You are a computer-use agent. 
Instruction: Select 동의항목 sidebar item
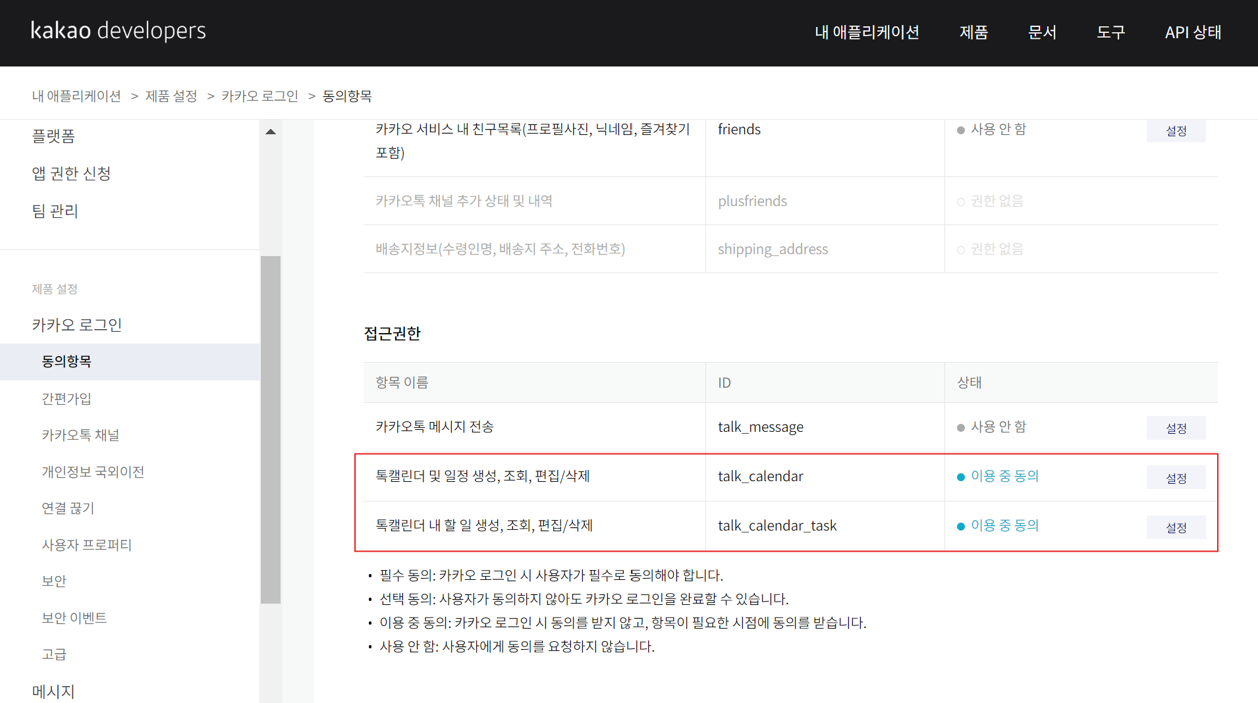click(130, 361)
